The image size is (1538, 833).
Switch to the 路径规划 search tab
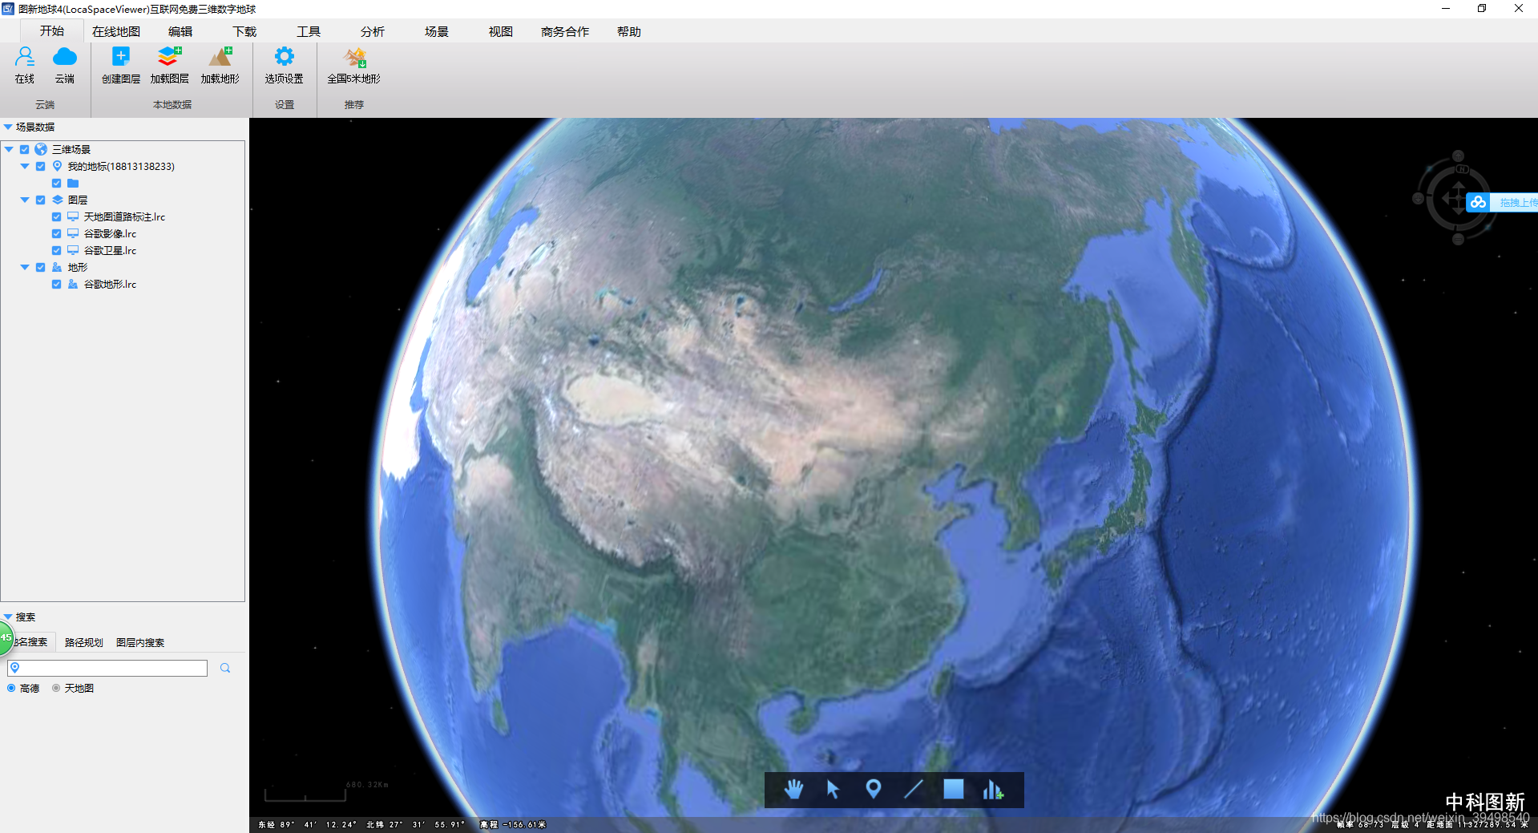[x=84, y=642]
